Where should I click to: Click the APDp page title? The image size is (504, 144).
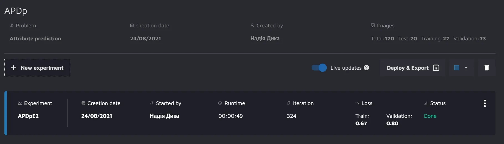(16, 11)
